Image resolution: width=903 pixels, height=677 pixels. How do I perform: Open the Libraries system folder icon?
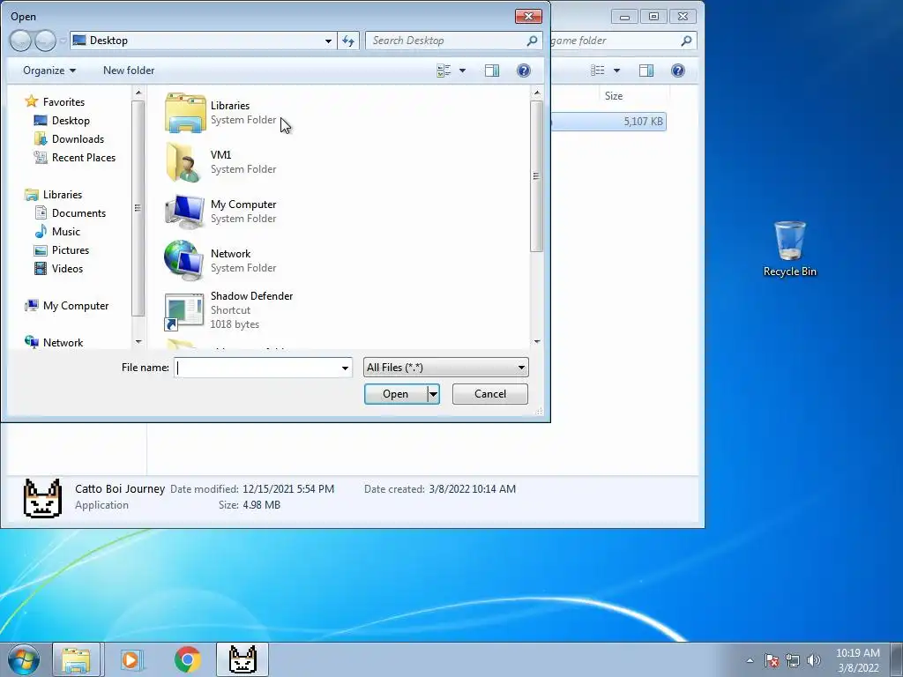click(185, 113)
